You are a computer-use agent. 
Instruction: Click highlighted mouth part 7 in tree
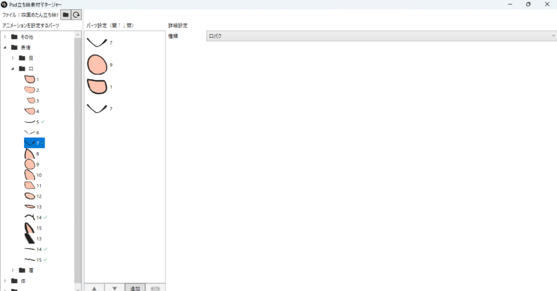[x=34, y=143]
